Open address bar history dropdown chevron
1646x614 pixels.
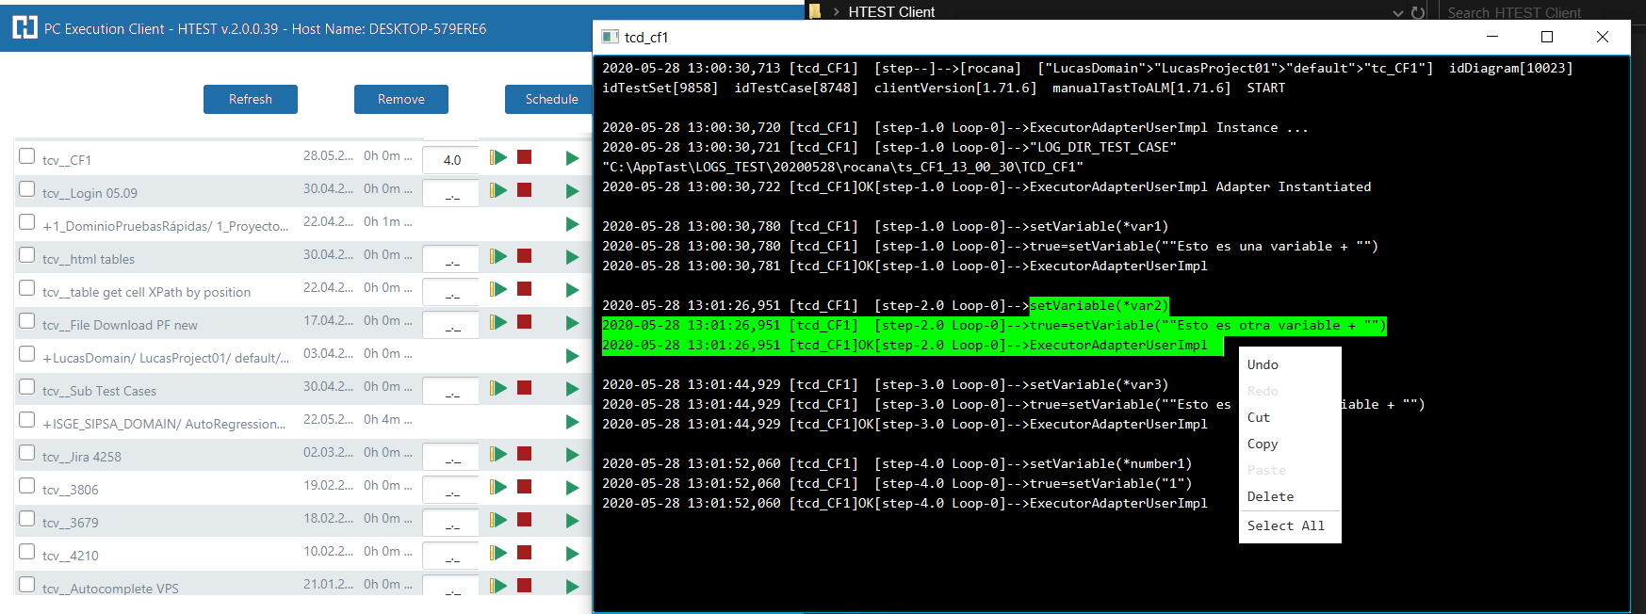click(1398, 12)
